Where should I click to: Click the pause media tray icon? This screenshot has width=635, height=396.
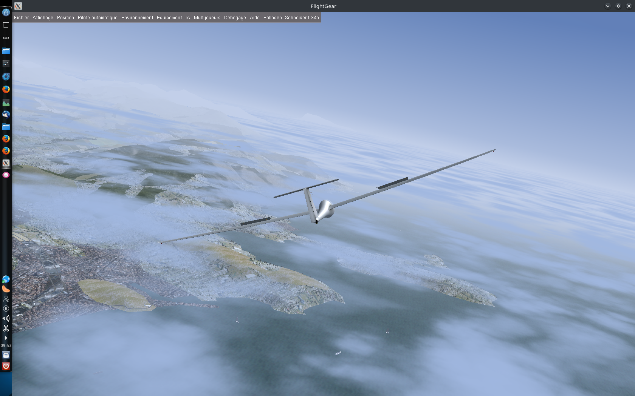(x=6, y=309)
